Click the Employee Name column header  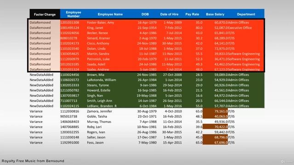[x=110, y=14]
